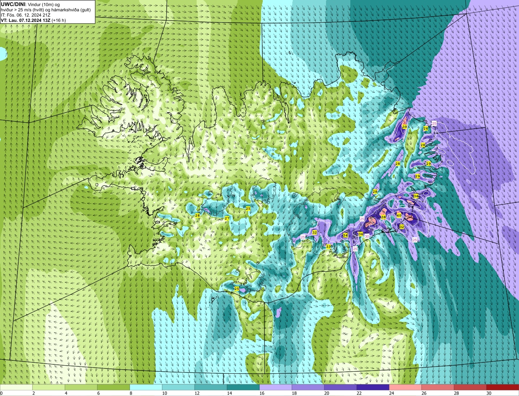Click the yellow 40 max gust label

[x=399, y=215]
